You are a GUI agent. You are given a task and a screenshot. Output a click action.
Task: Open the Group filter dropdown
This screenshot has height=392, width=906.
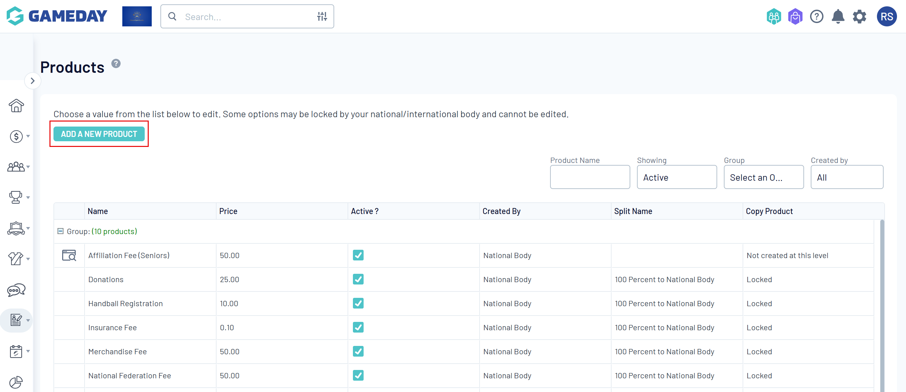point(763,177)
